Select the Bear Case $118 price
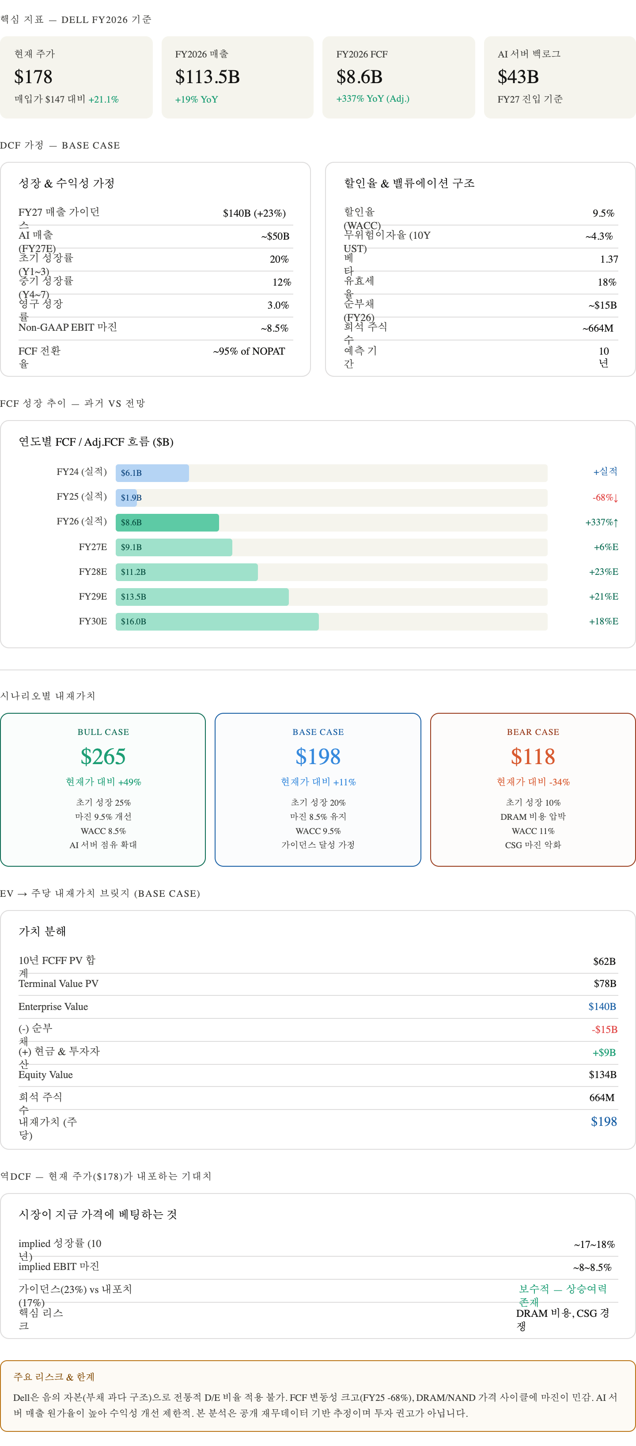636x1446 pixels. point(533,757)
